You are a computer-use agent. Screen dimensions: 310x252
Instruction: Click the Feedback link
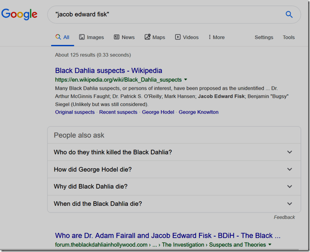(284, 217)
